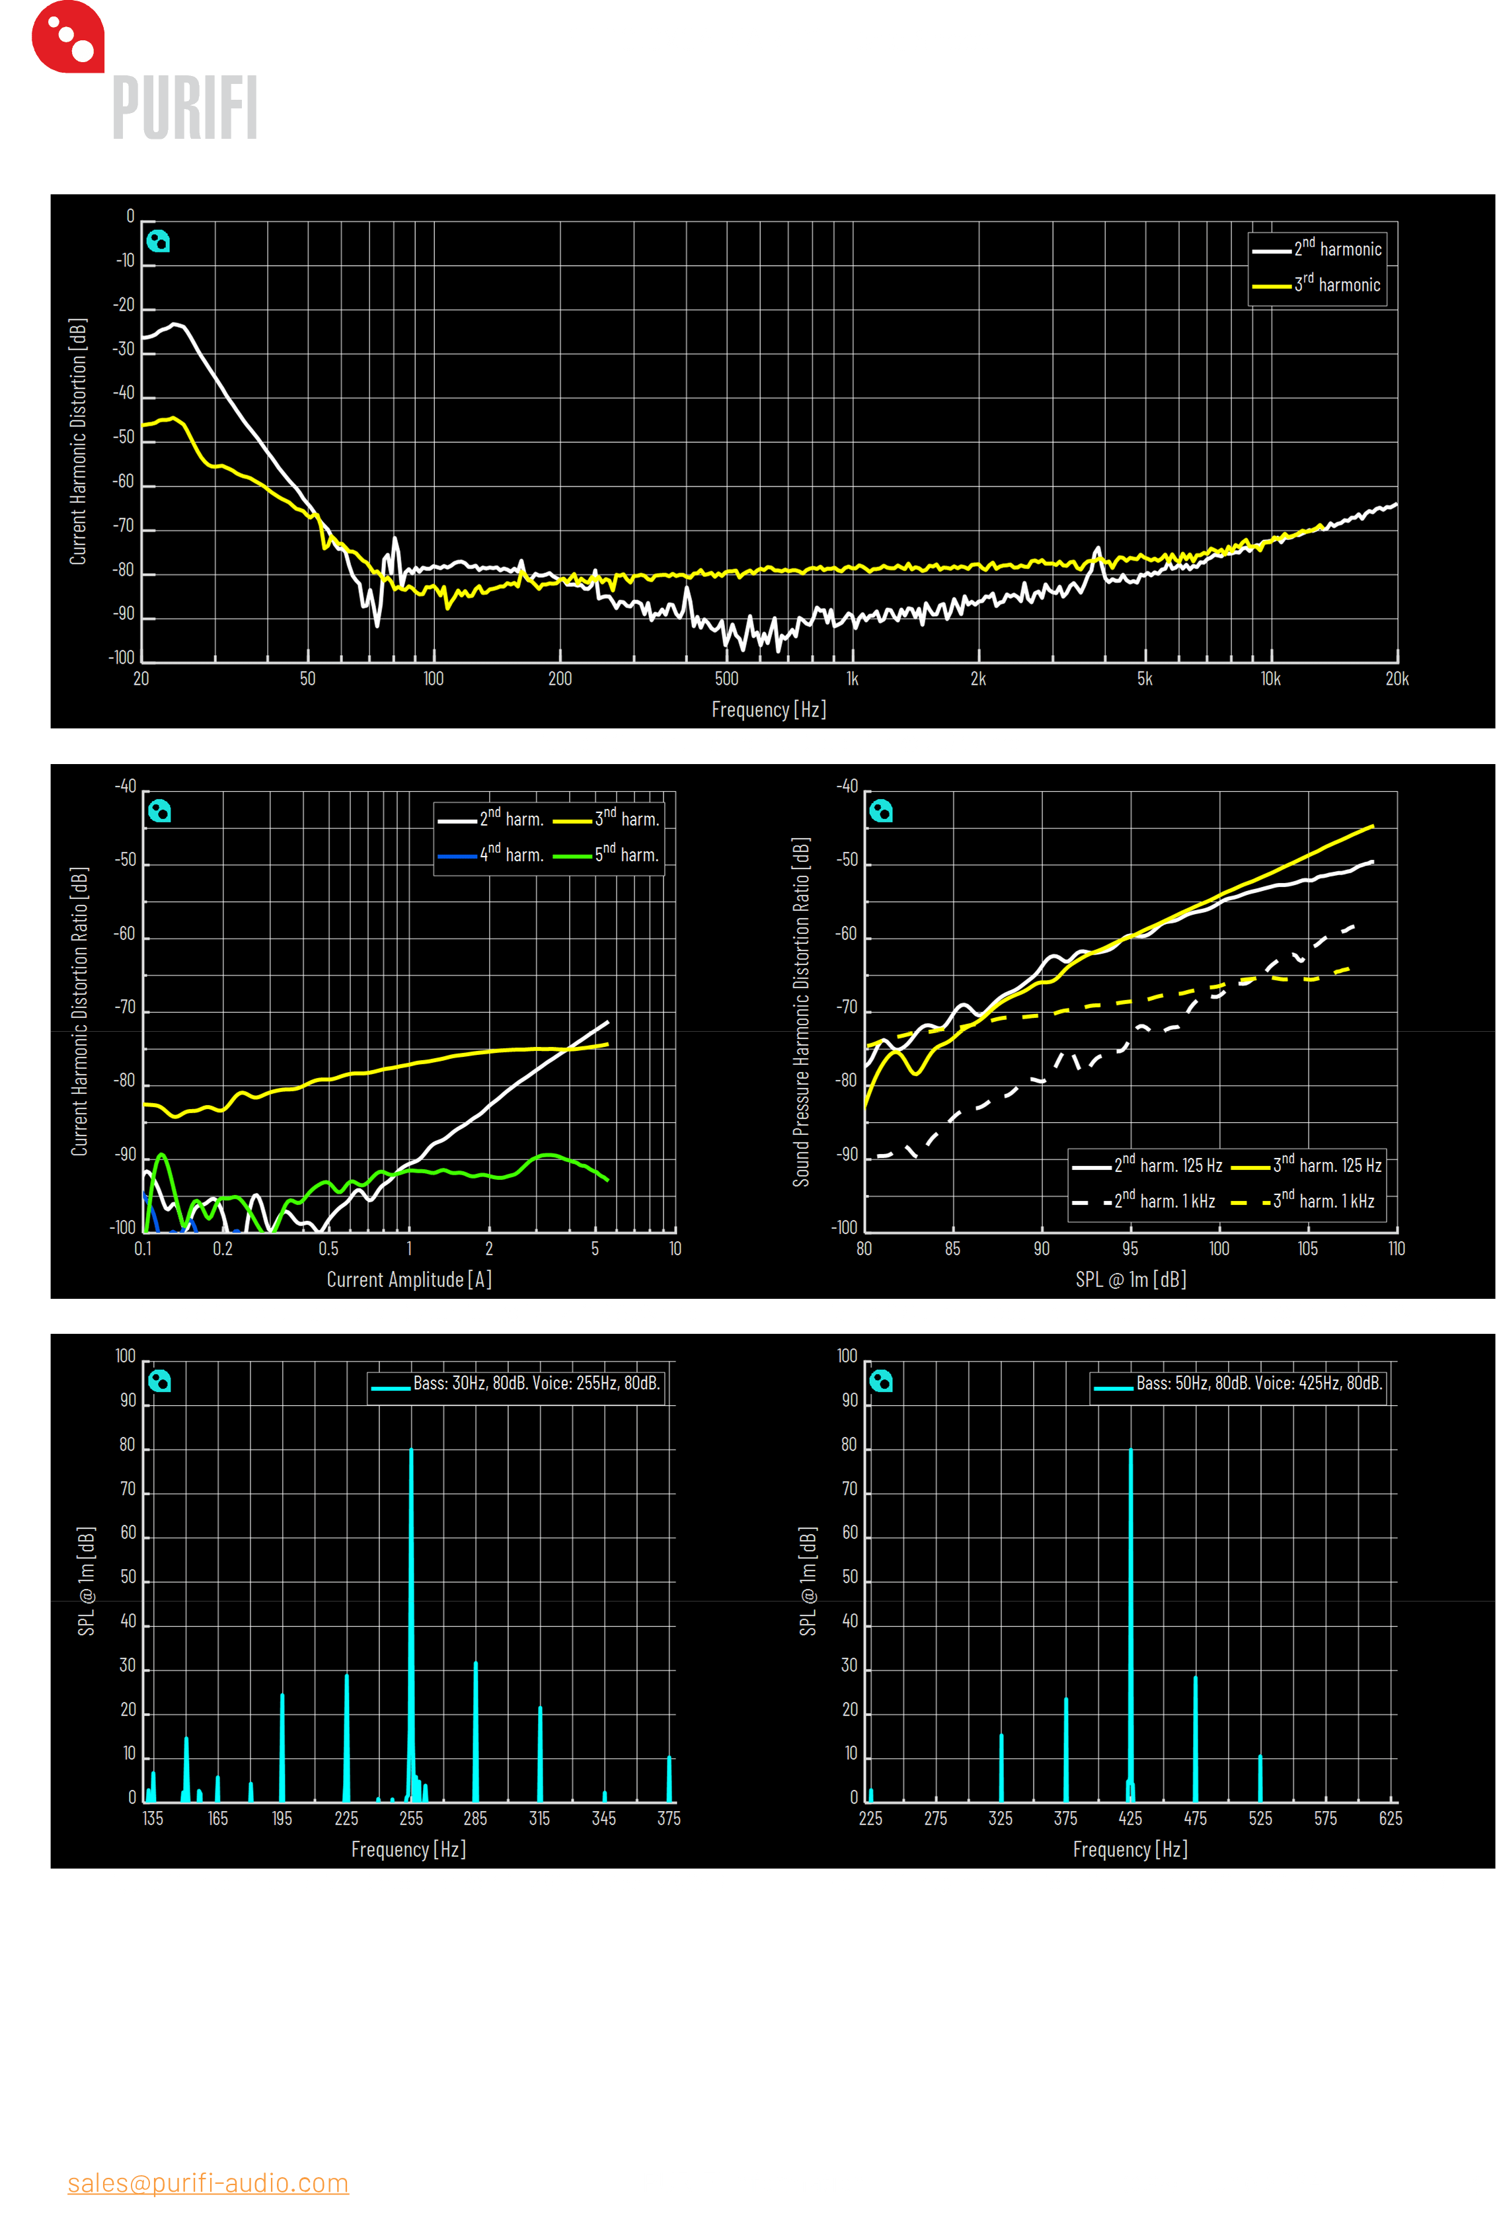Click the PURIFI wordmark text
The height and width of the screenshot is (2240, 1497).
[185, 108]
